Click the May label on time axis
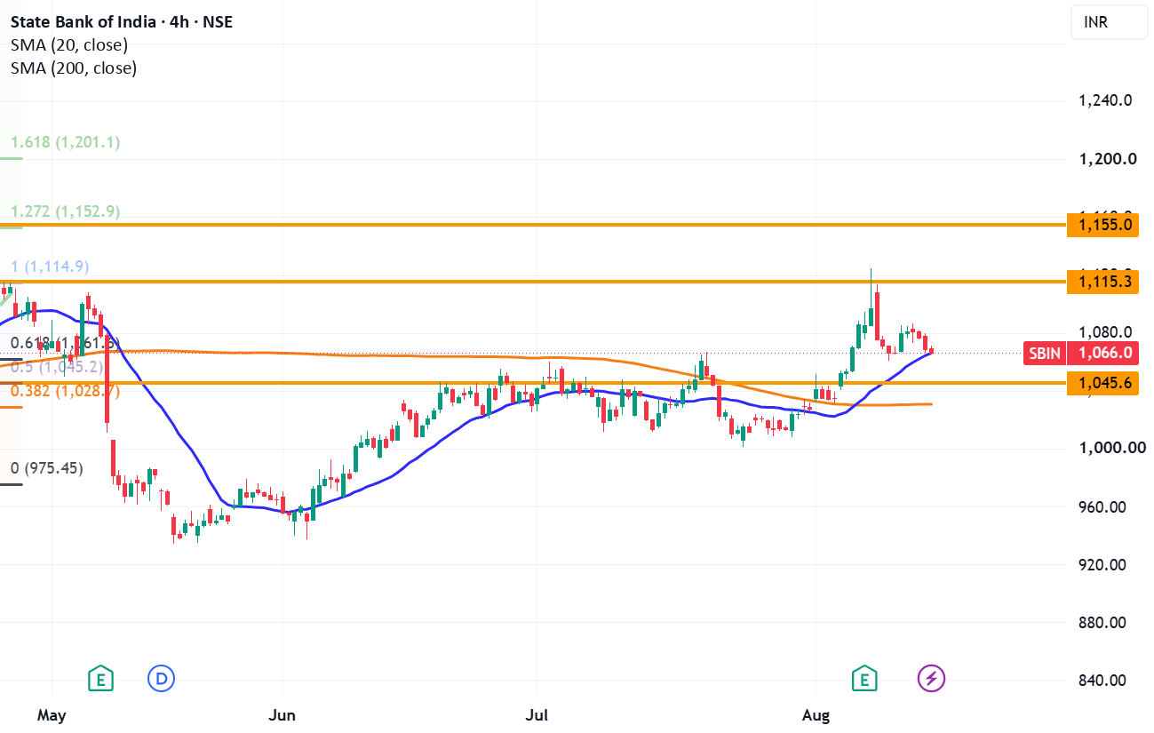 pos(52,714)
